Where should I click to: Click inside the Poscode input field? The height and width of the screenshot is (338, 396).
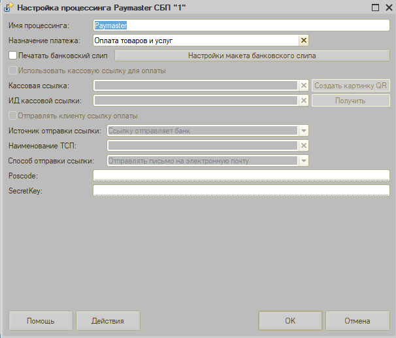point(240,176)
